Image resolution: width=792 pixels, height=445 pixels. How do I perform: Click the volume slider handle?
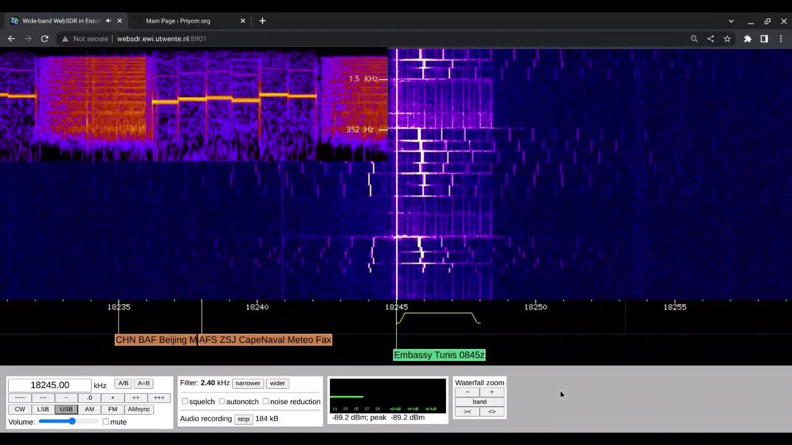(x=72, y=422)
